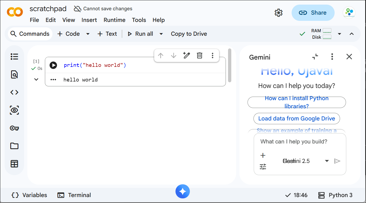Move cell down arrow
The height and width of the screenshot is (203, 366).
[174, 55]
